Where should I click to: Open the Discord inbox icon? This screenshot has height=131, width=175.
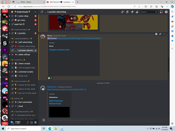tap(161, 12)
